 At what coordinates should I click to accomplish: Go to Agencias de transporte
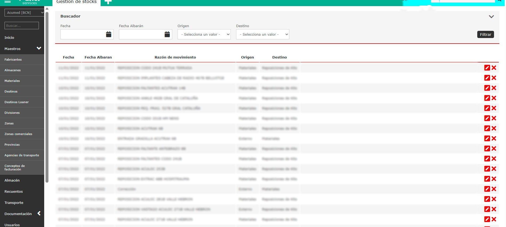tap(22, 155)
